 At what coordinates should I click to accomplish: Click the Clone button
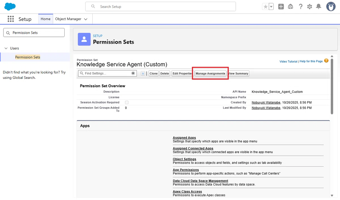154,73
